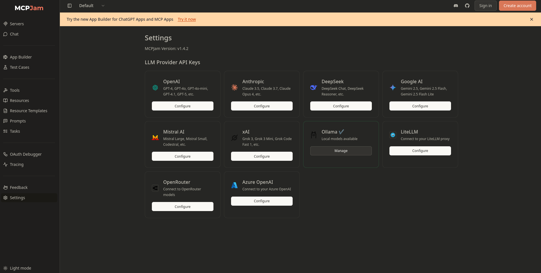Open the Default workspace dropdown

point(92,6)
